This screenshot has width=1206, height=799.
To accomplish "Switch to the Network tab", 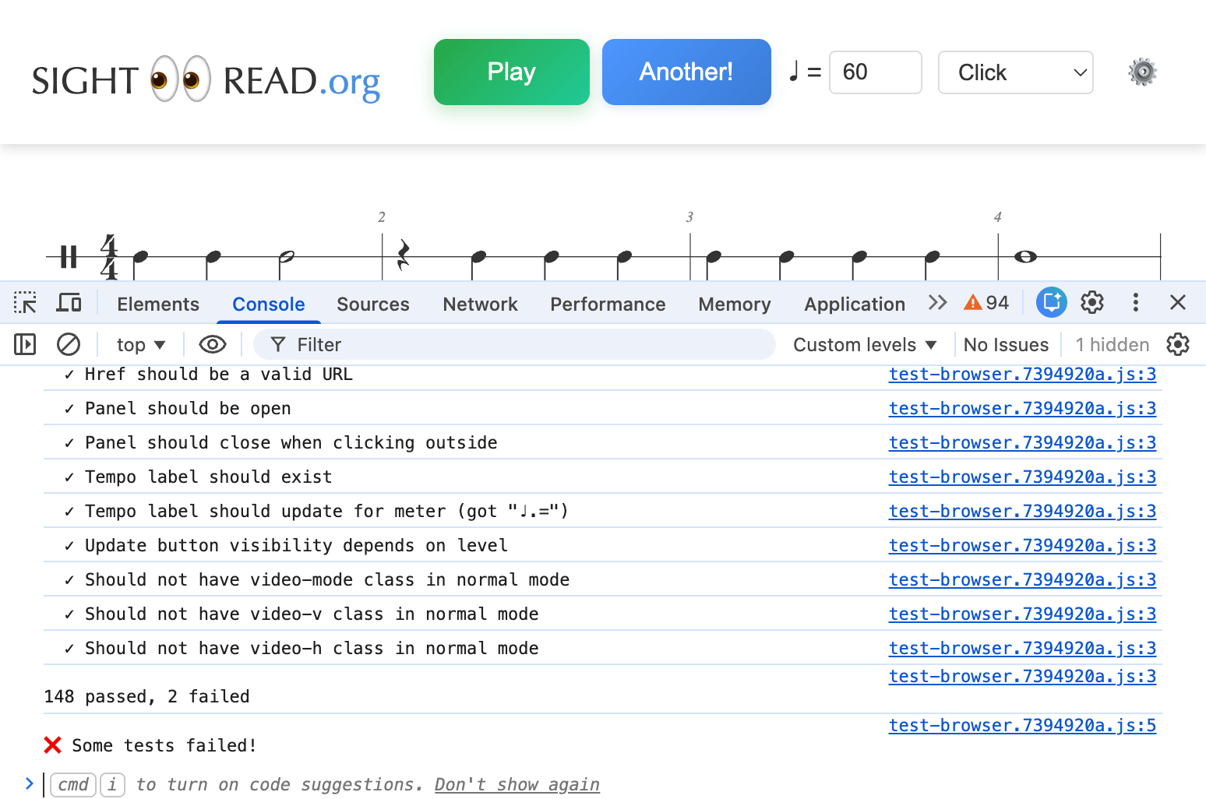I will point(480,304).
